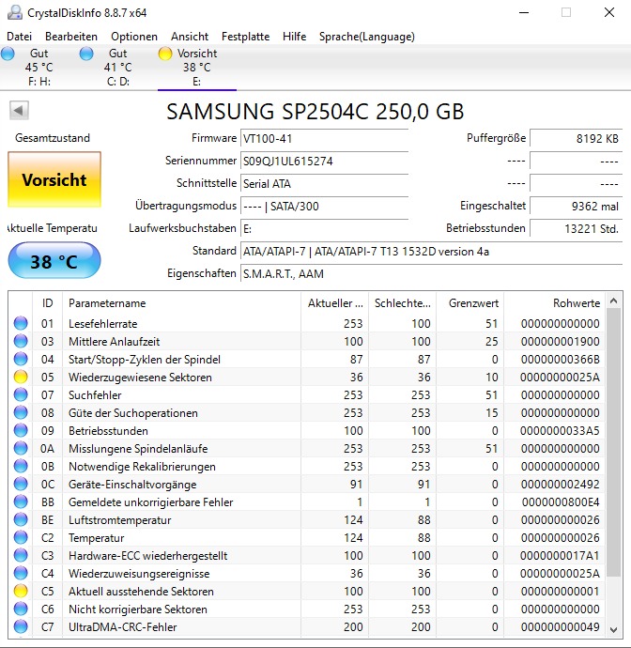Open the Festplatte menu
The width and height of the screenshot is (631, 648).
pyautogui.click(x=245, y=37)
